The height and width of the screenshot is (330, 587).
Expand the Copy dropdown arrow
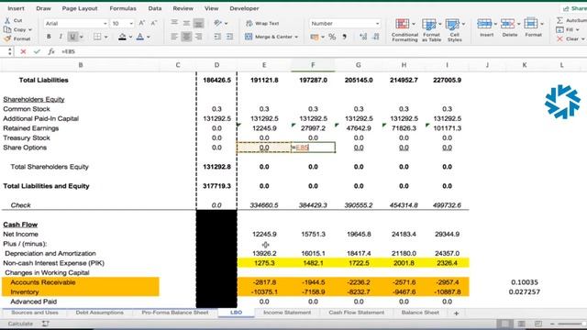(x=30, y=29)
